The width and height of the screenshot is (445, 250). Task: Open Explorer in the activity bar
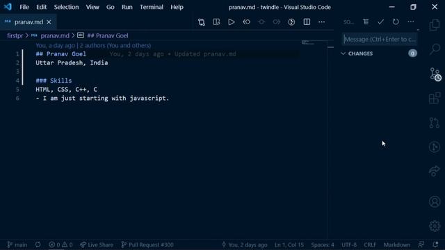pos(435,25)
